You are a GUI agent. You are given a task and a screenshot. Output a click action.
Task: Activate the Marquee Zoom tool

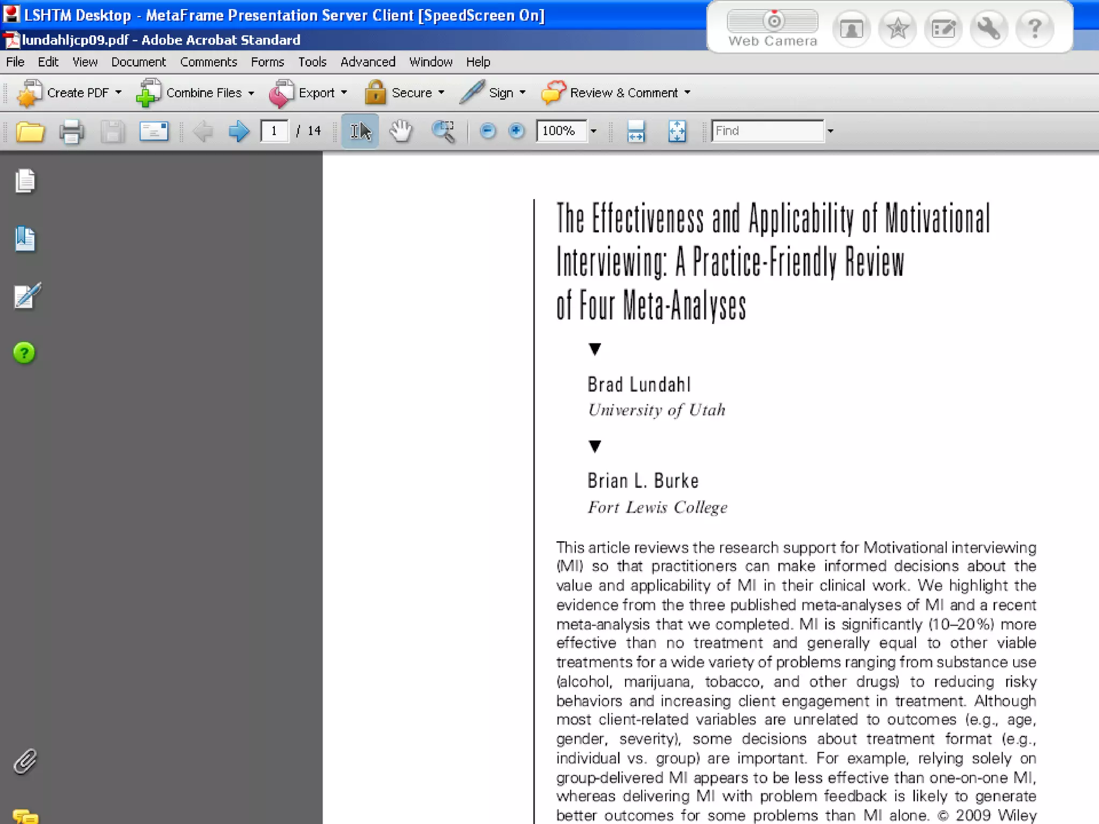pos(443,131)
